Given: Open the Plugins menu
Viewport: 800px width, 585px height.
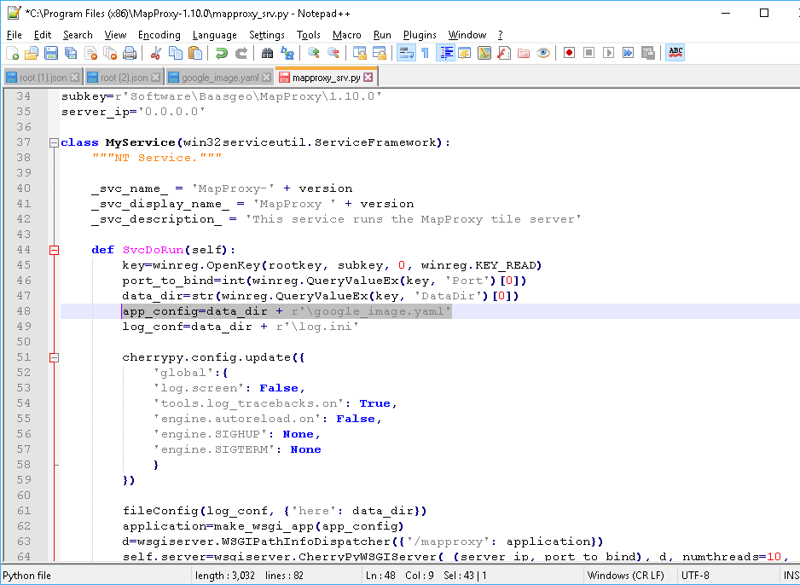Looking at the screenshot, I should pyautogui.click(x=420, y=35).
